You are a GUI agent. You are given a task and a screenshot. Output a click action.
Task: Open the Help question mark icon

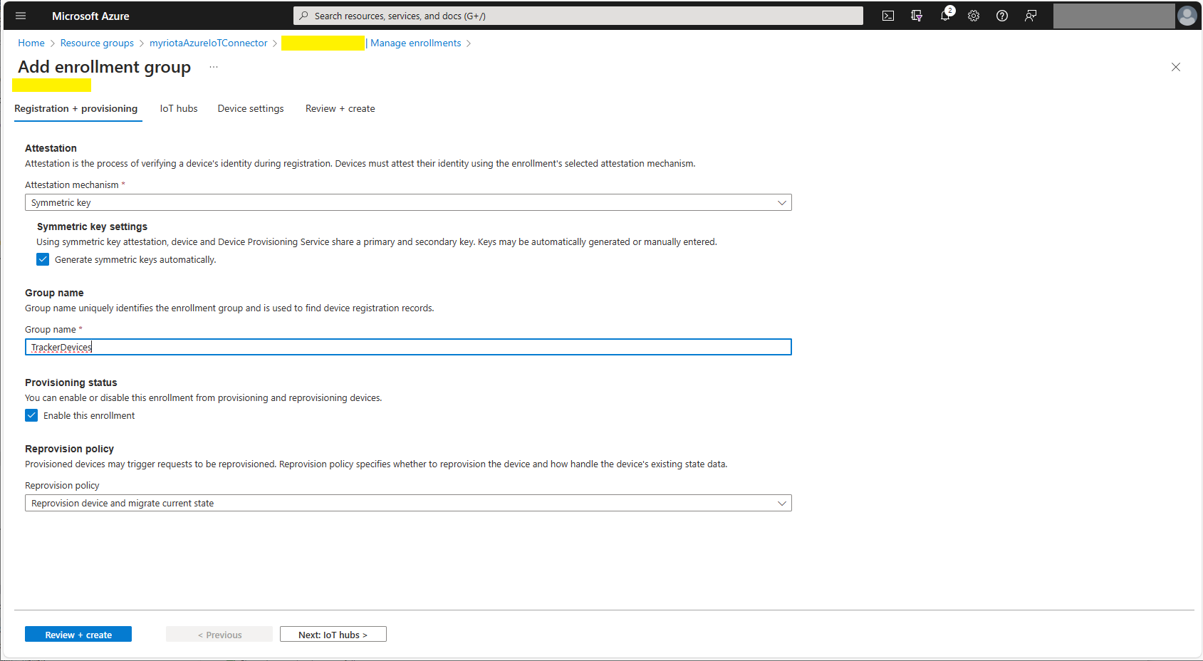[1002, 16]
